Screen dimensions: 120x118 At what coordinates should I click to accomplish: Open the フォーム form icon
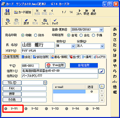[x=45, y=22]
